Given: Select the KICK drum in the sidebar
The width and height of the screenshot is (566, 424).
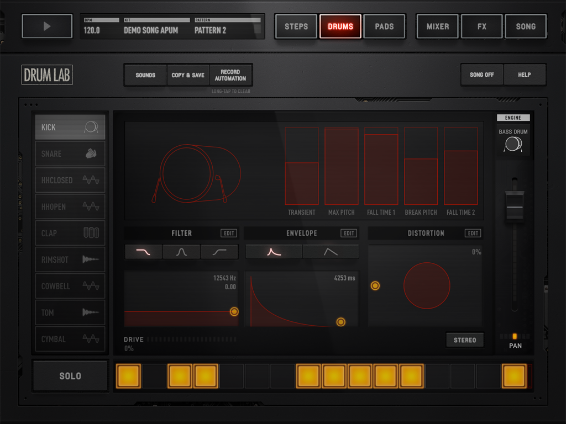Looking at the screenshot, I should (70, 126).
